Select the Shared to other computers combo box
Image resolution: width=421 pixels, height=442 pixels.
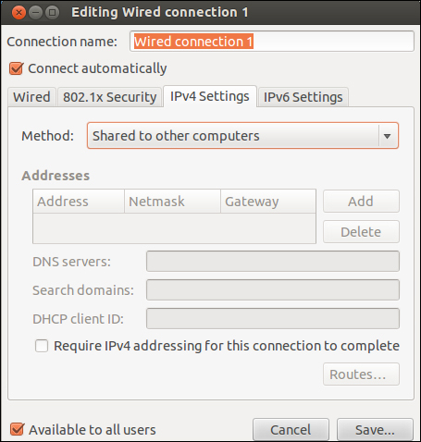242,136
